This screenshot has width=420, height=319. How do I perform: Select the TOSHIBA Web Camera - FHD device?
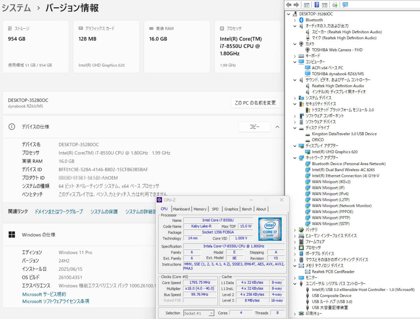coord(337,50)
